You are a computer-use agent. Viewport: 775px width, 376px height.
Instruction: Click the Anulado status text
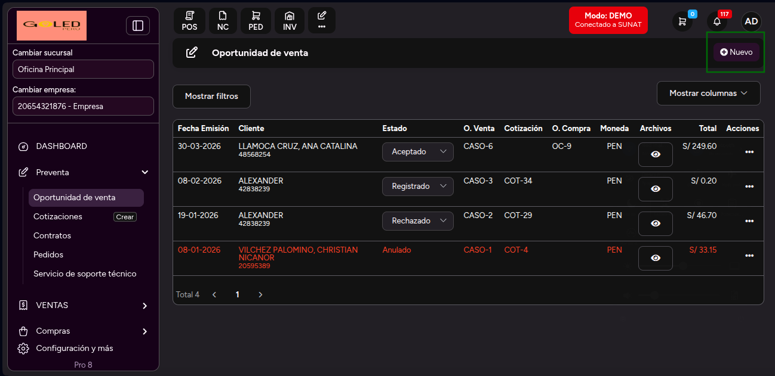pos(396,250)
